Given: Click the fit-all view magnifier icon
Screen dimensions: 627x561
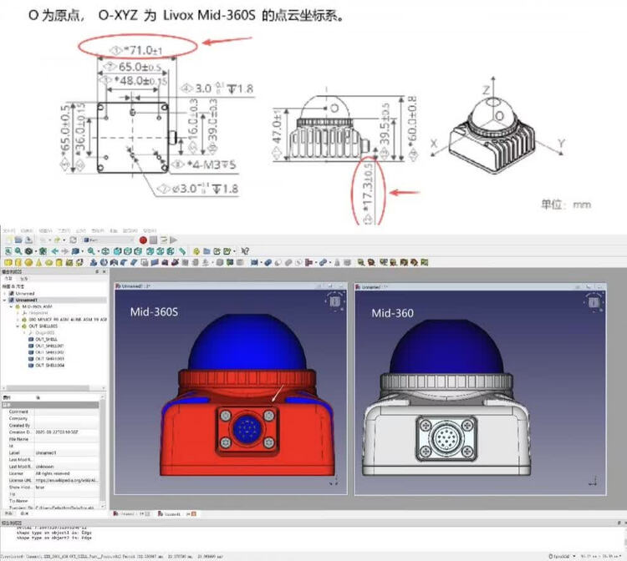Looking at the screenshot, I should coord(8,251).
